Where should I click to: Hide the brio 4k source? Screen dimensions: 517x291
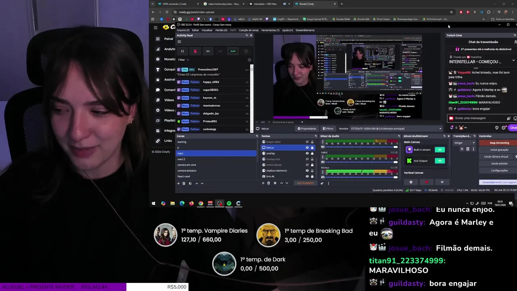307,176
